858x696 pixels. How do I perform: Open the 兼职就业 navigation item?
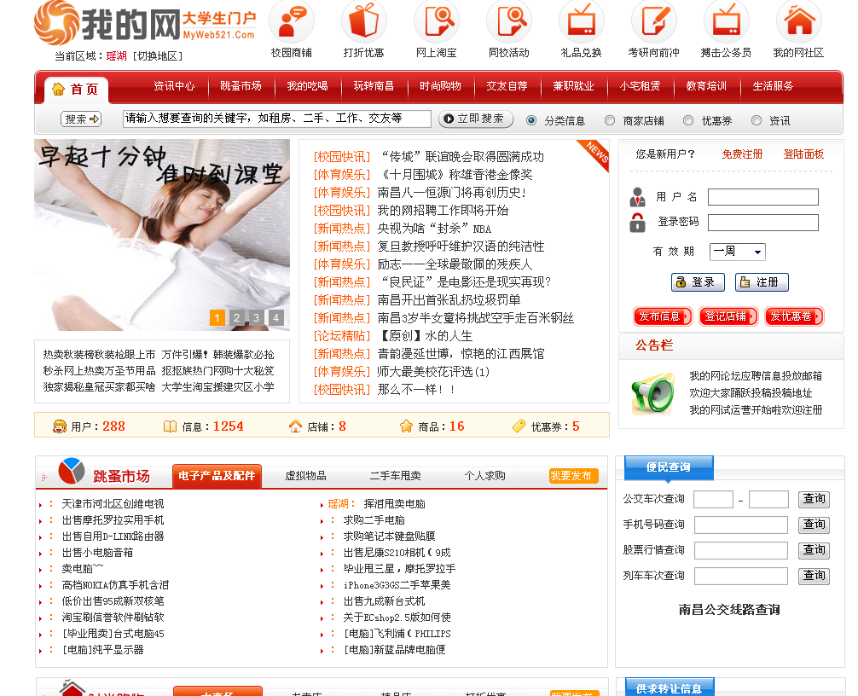point(573,86)
